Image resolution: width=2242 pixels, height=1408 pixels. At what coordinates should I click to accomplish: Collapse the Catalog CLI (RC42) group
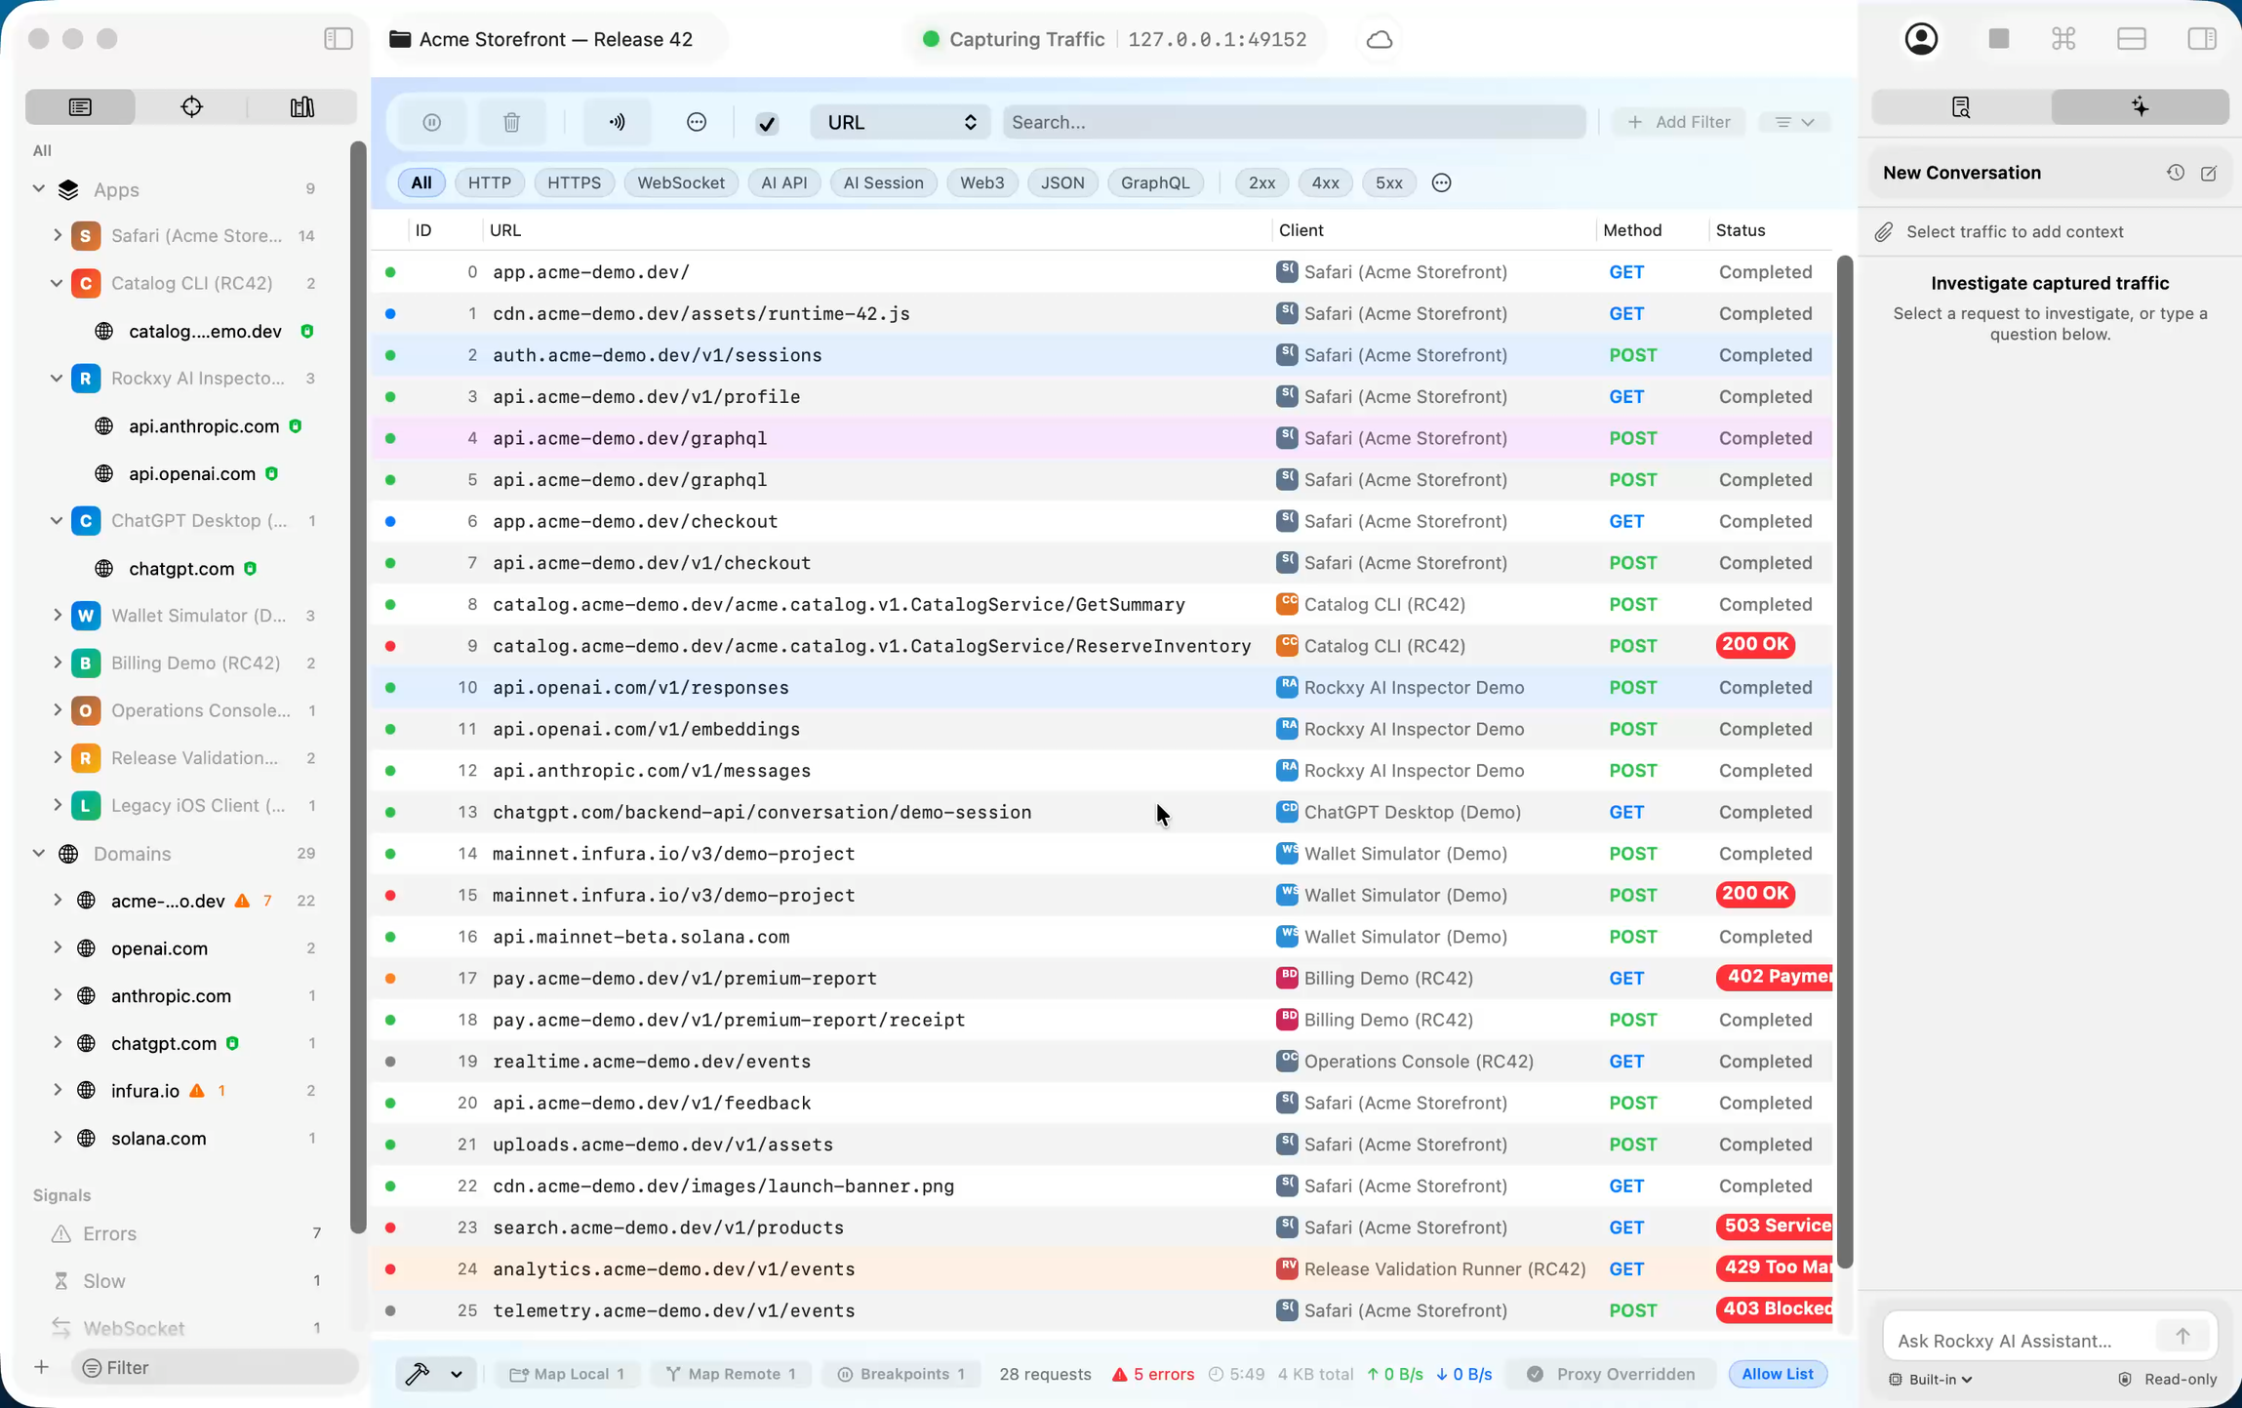[57, 283]
